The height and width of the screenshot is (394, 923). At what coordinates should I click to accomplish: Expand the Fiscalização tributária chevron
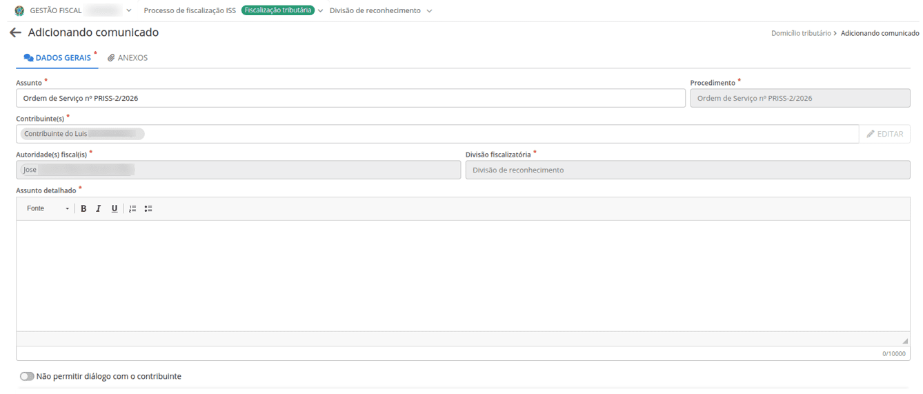[321, 11]
